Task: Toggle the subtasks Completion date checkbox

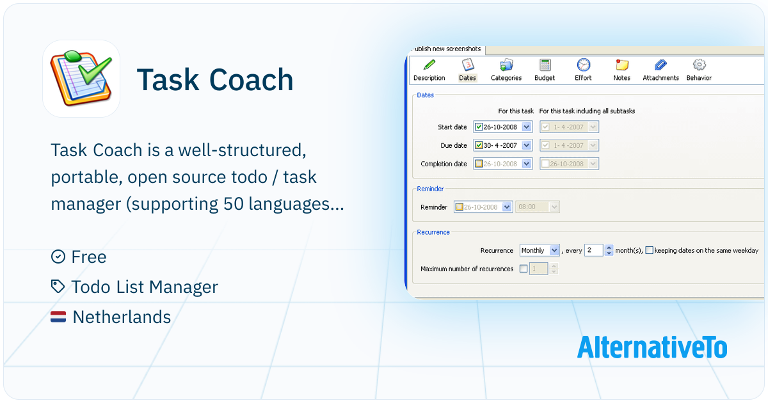Action: (545, 164)
